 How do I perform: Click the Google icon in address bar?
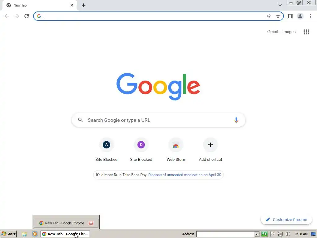pyautogui.click(x=39, y=16)
